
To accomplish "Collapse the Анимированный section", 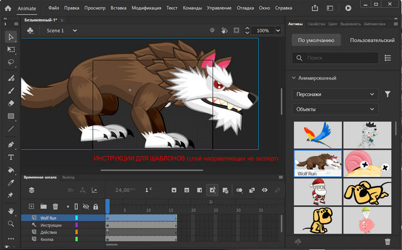I will click(294, 78).
